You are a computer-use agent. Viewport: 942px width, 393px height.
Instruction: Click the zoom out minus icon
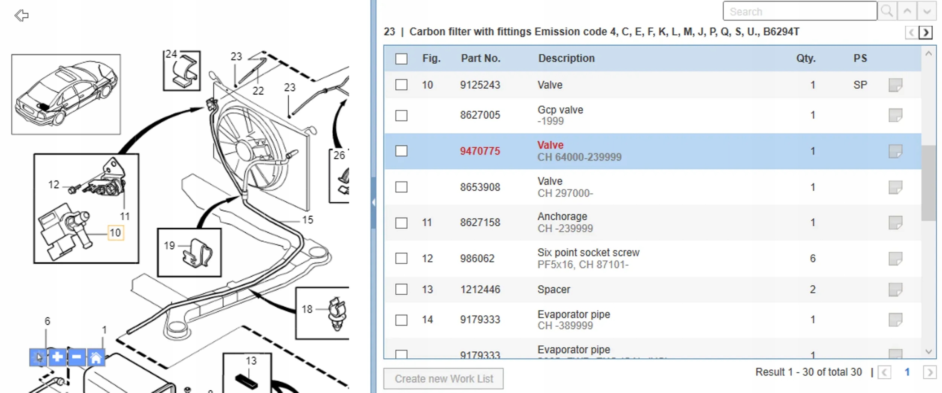coord(76,357)
